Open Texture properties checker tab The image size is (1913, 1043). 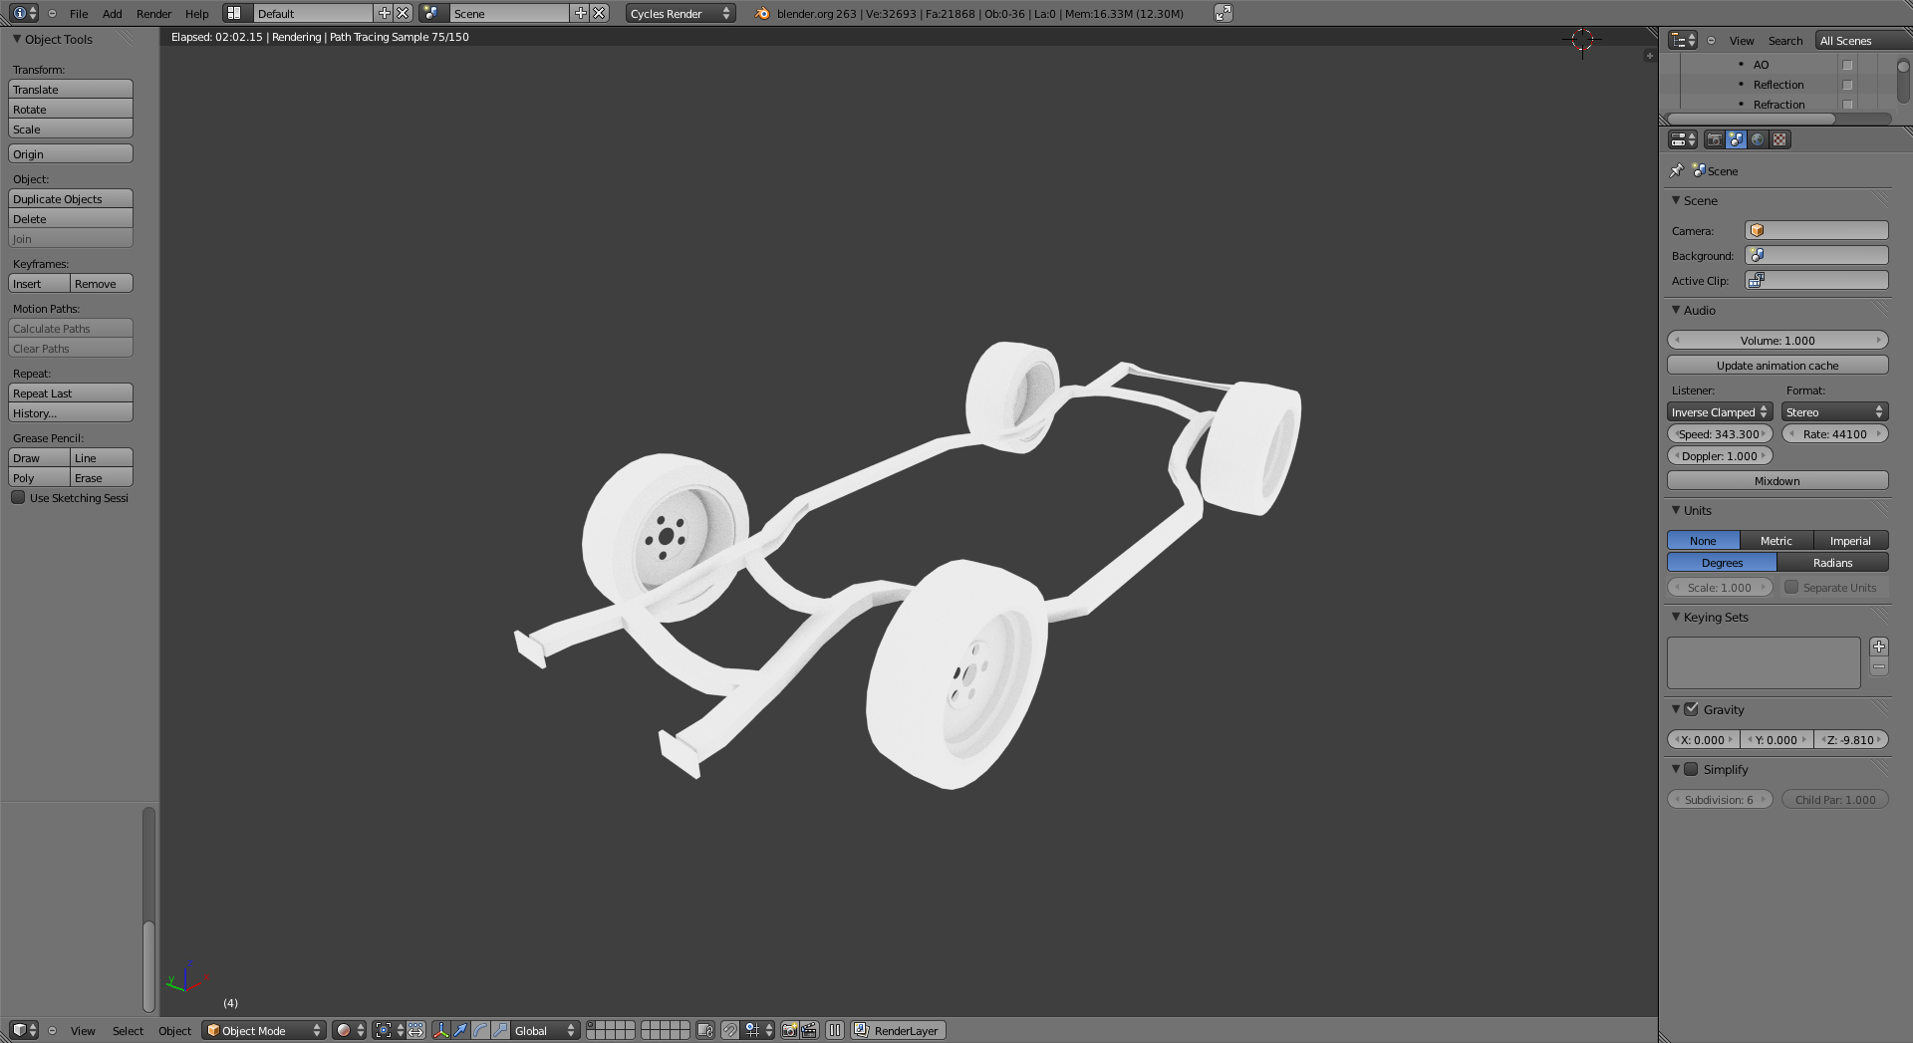(x=1779, y=139)
